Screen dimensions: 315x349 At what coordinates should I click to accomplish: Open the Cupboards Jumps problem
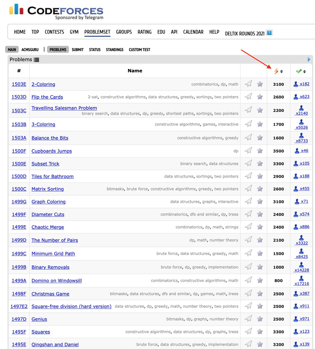pos(52,151)
